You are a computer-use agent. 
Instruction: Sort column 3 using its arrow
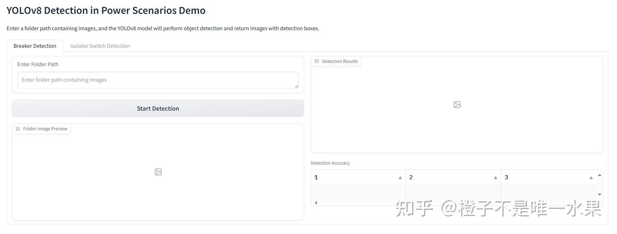591,178
